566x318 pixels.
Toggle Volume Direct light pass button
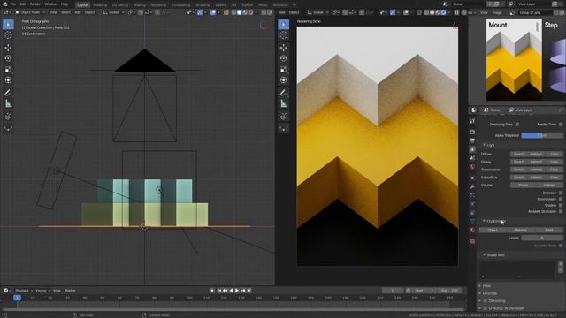click(x=523, y=185)
